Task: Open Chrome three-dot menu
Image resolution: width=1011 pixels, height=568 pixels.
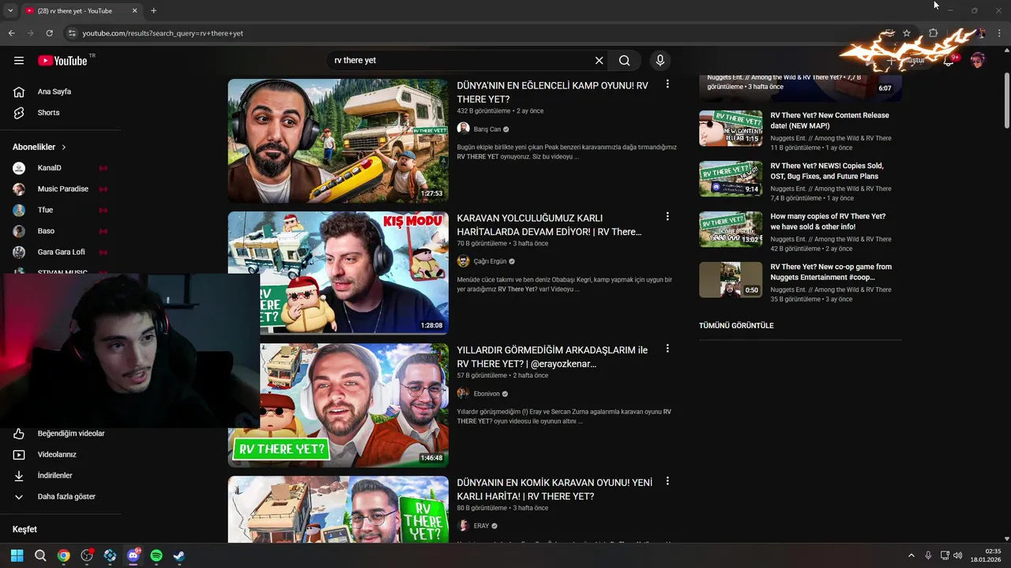Action: 1000,33
